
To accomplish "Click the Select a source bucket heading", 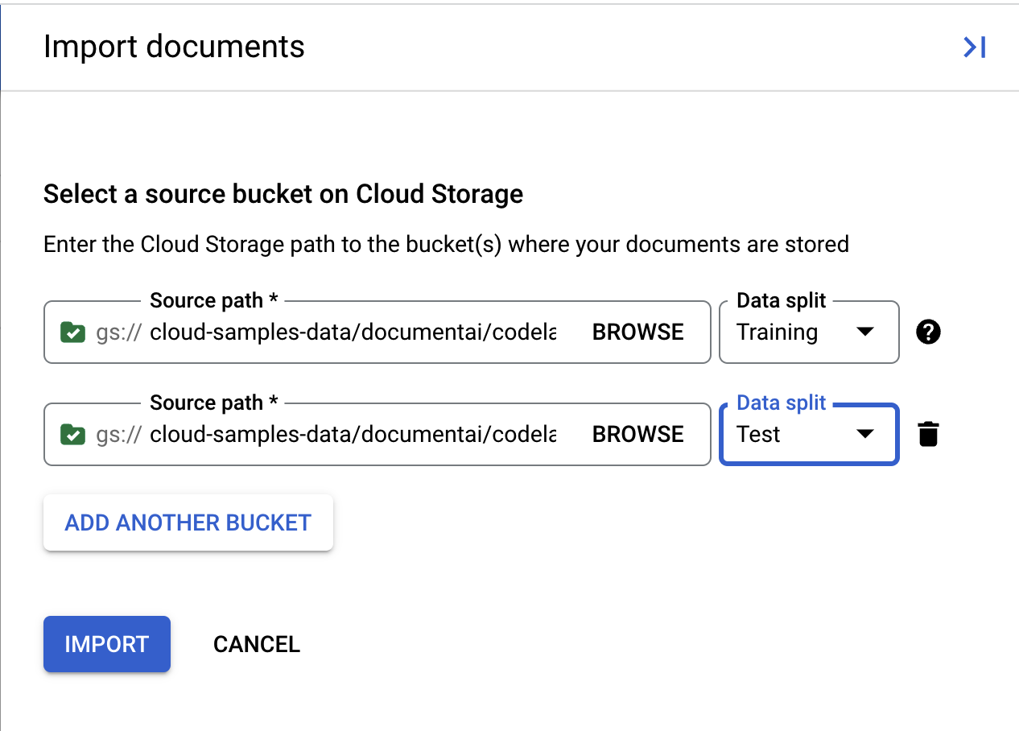I will point(283,194).
